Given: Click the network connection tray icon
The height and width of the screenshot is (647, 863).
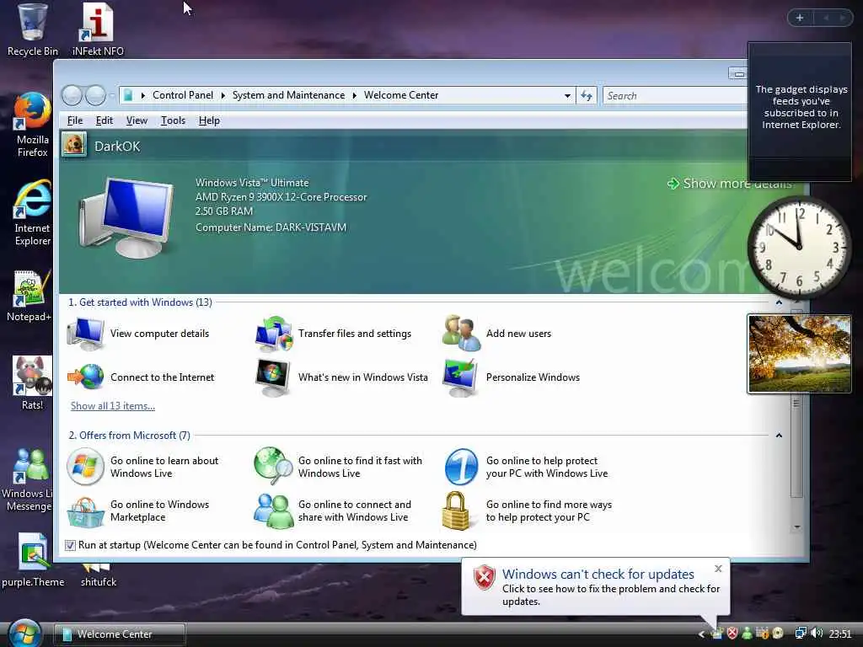Looking at the screenshot, I should tap(801, 634).
